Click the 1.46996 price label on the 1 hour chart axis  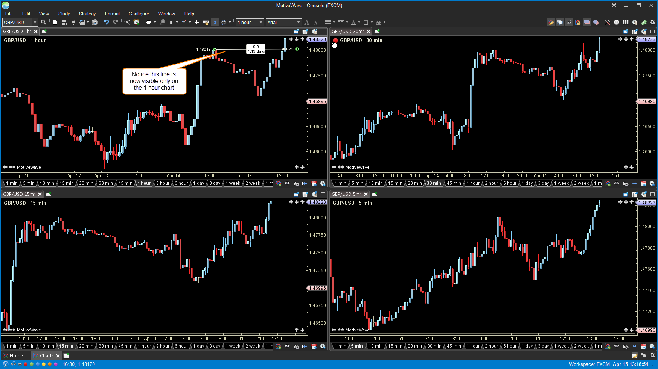317,101
